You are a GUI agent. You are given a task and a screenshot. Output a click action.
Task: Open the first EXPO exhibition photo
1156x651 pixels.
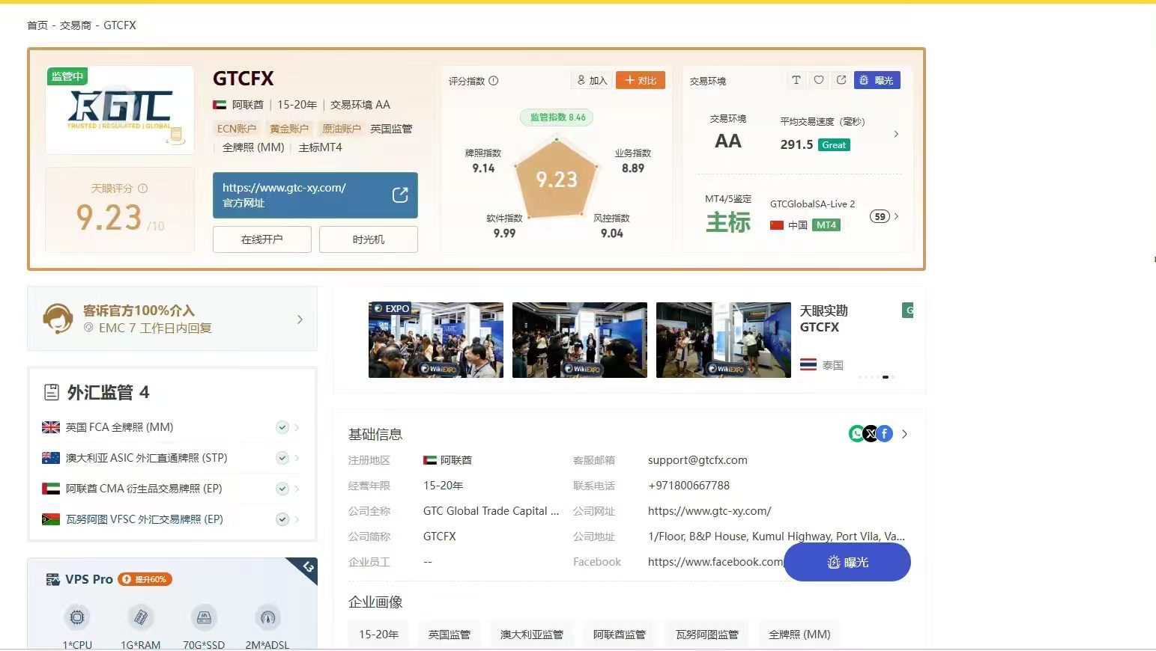[x=436, y=340]
